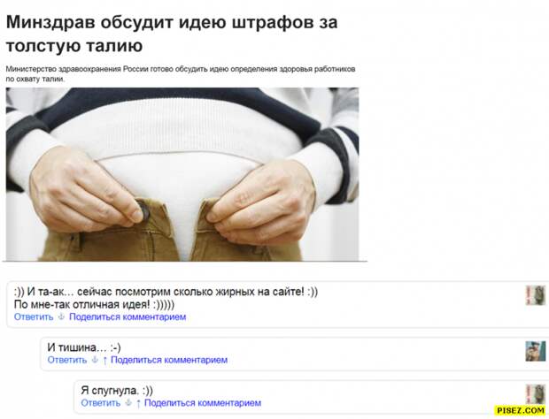
Task: Reply to the "сейчас посмотрим" comment
Action: pyautogui.click(x=34, y=317)
